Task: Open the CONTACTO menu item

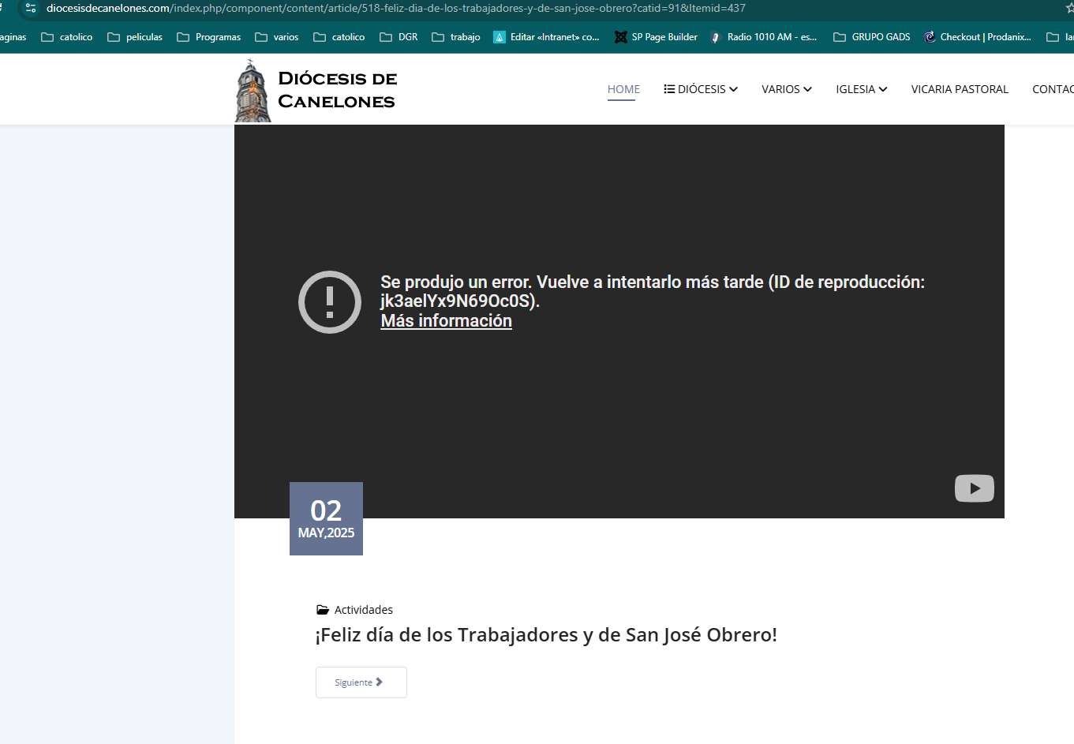Action: tap(1053, 89)
